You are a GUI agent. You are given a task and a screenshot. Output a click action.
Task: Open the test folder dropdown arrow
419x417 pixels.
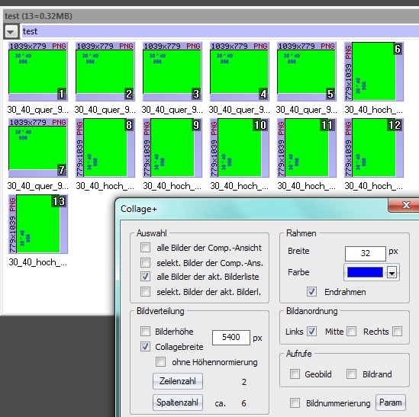pos(11,31)
